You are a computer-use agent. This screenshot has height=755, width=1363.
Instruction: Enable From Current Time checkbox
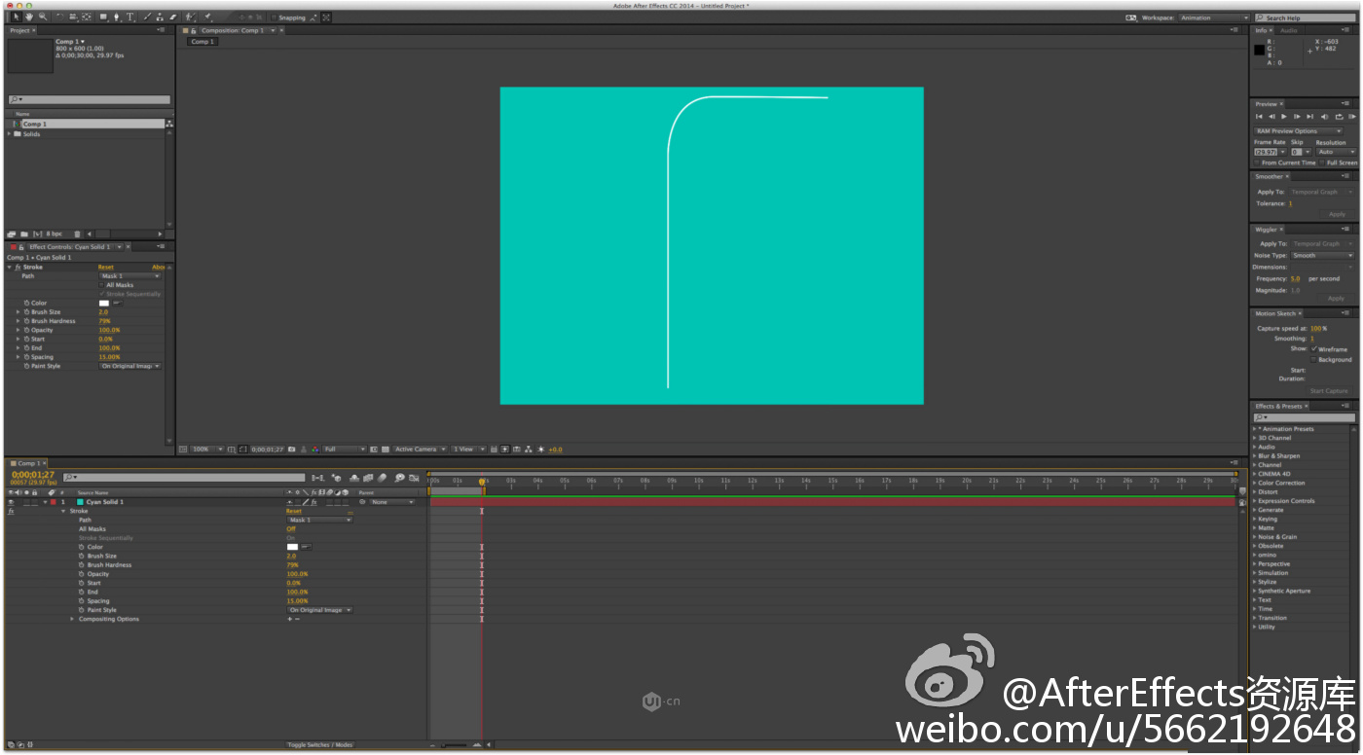pyautogui.click(x=1256, y=162)
